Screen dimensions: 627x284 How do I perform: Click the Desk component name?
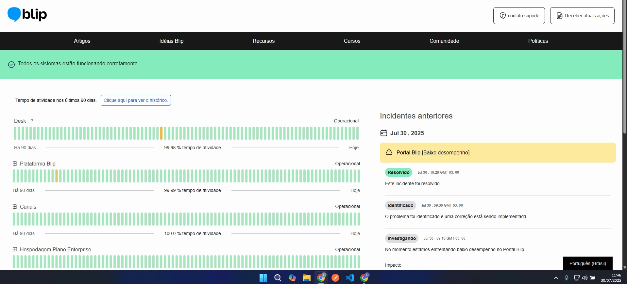pyautogui.click(x=20, y=121)
